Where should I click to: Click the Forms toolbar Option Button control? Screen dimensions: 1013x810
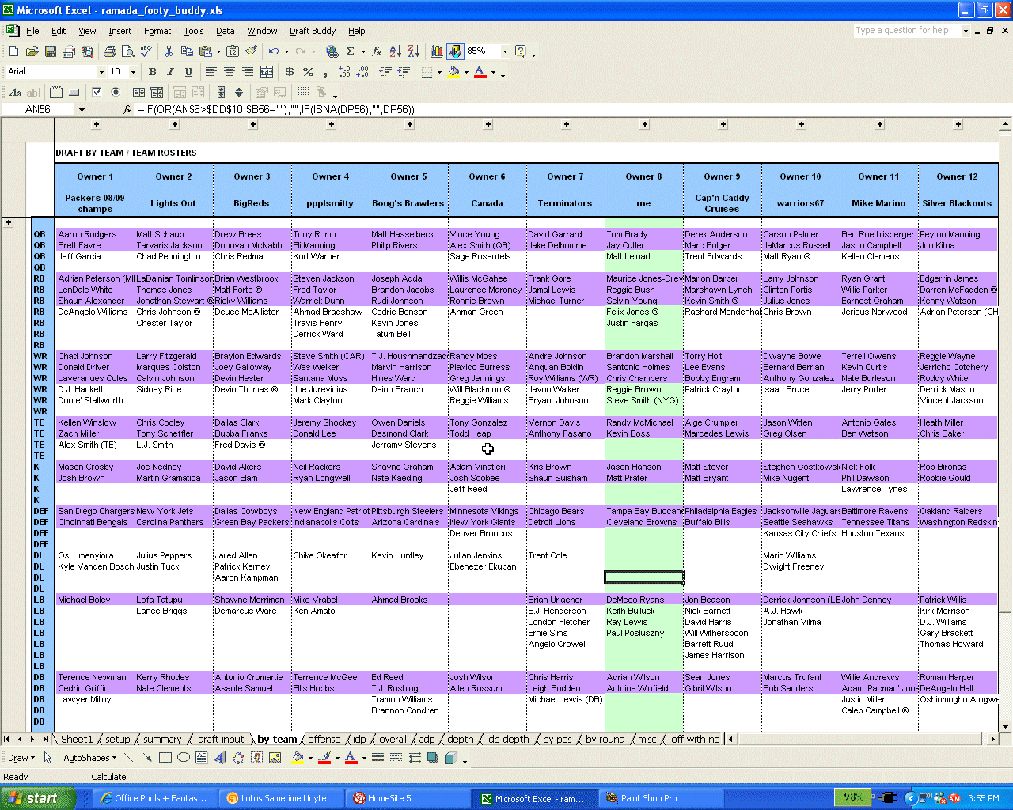click(x=115, y=93)
